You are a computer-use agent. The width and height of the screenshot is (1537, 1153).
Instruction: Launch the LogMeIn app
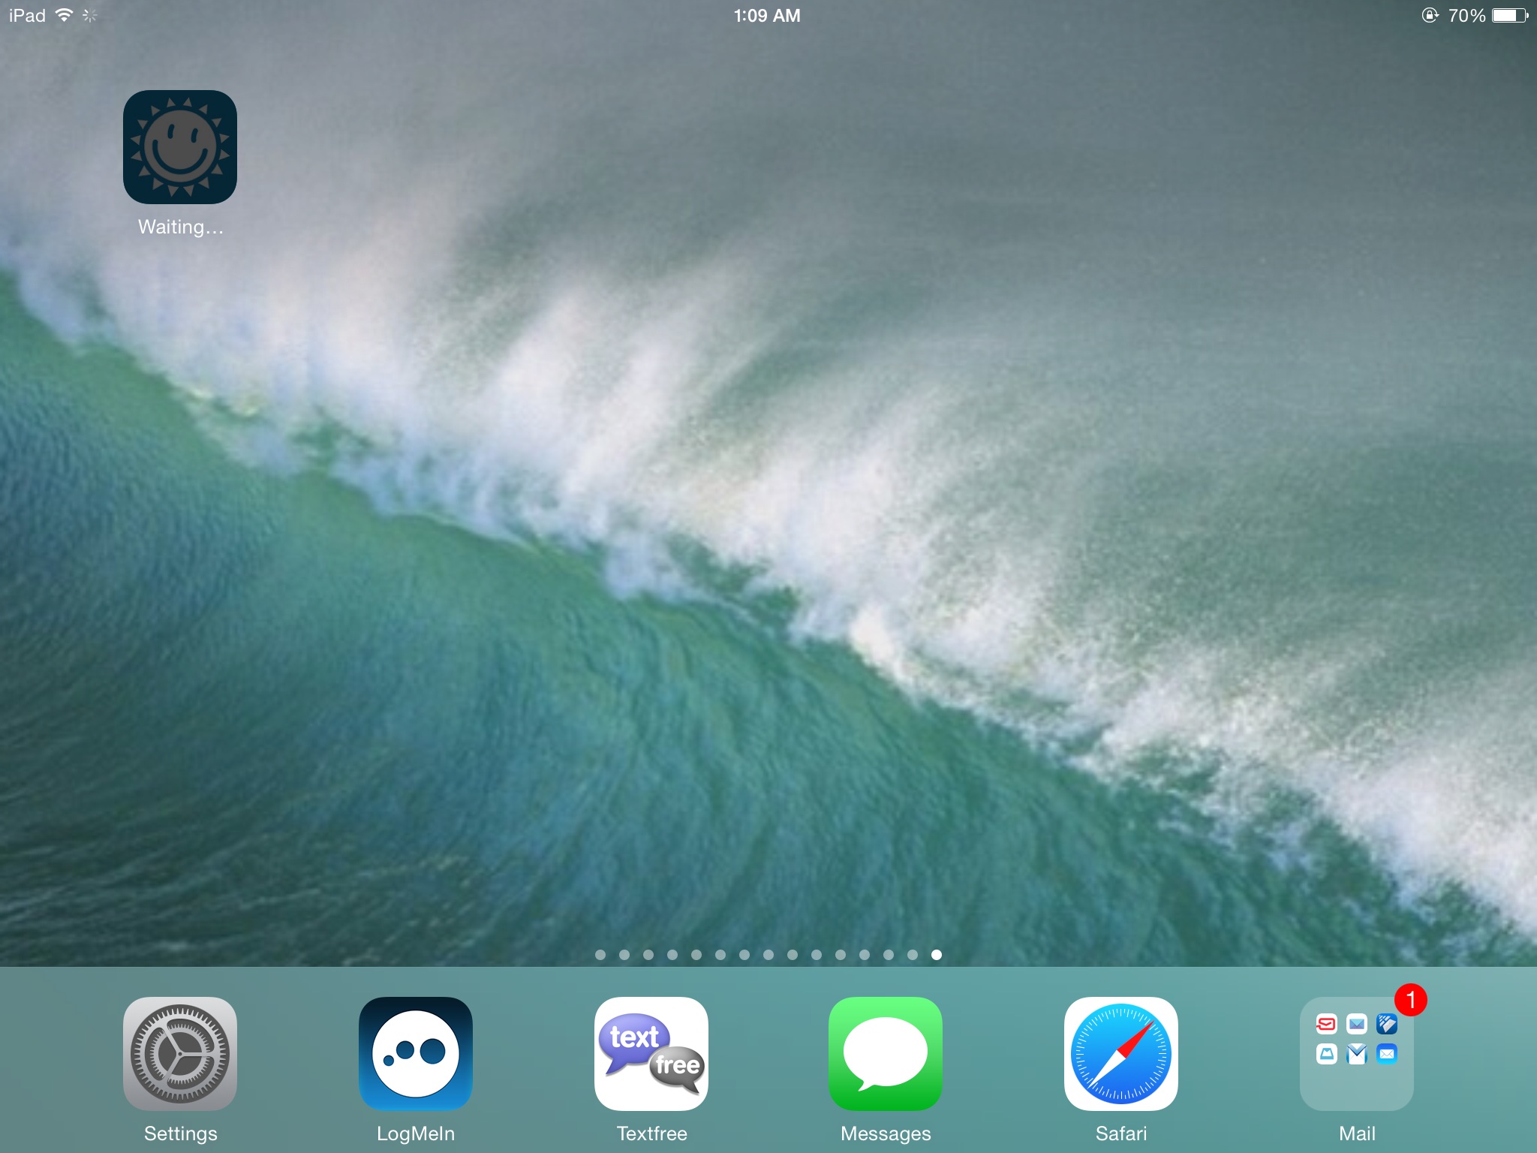[415, 1053]
